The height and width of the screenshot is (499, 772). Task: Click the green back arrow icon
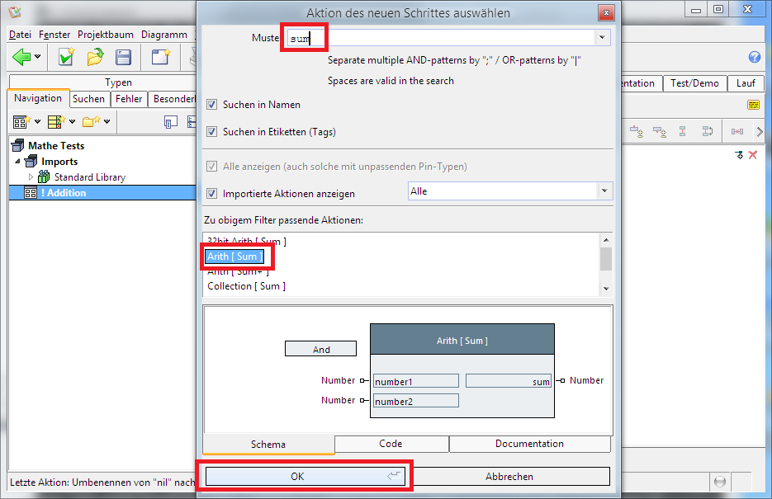coord(22,57)
